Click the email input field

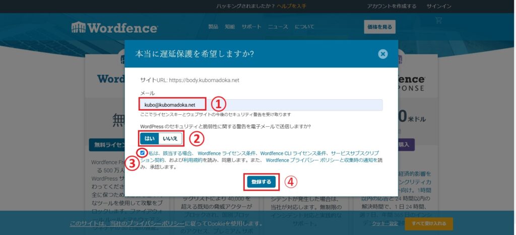tap(262, 105)
